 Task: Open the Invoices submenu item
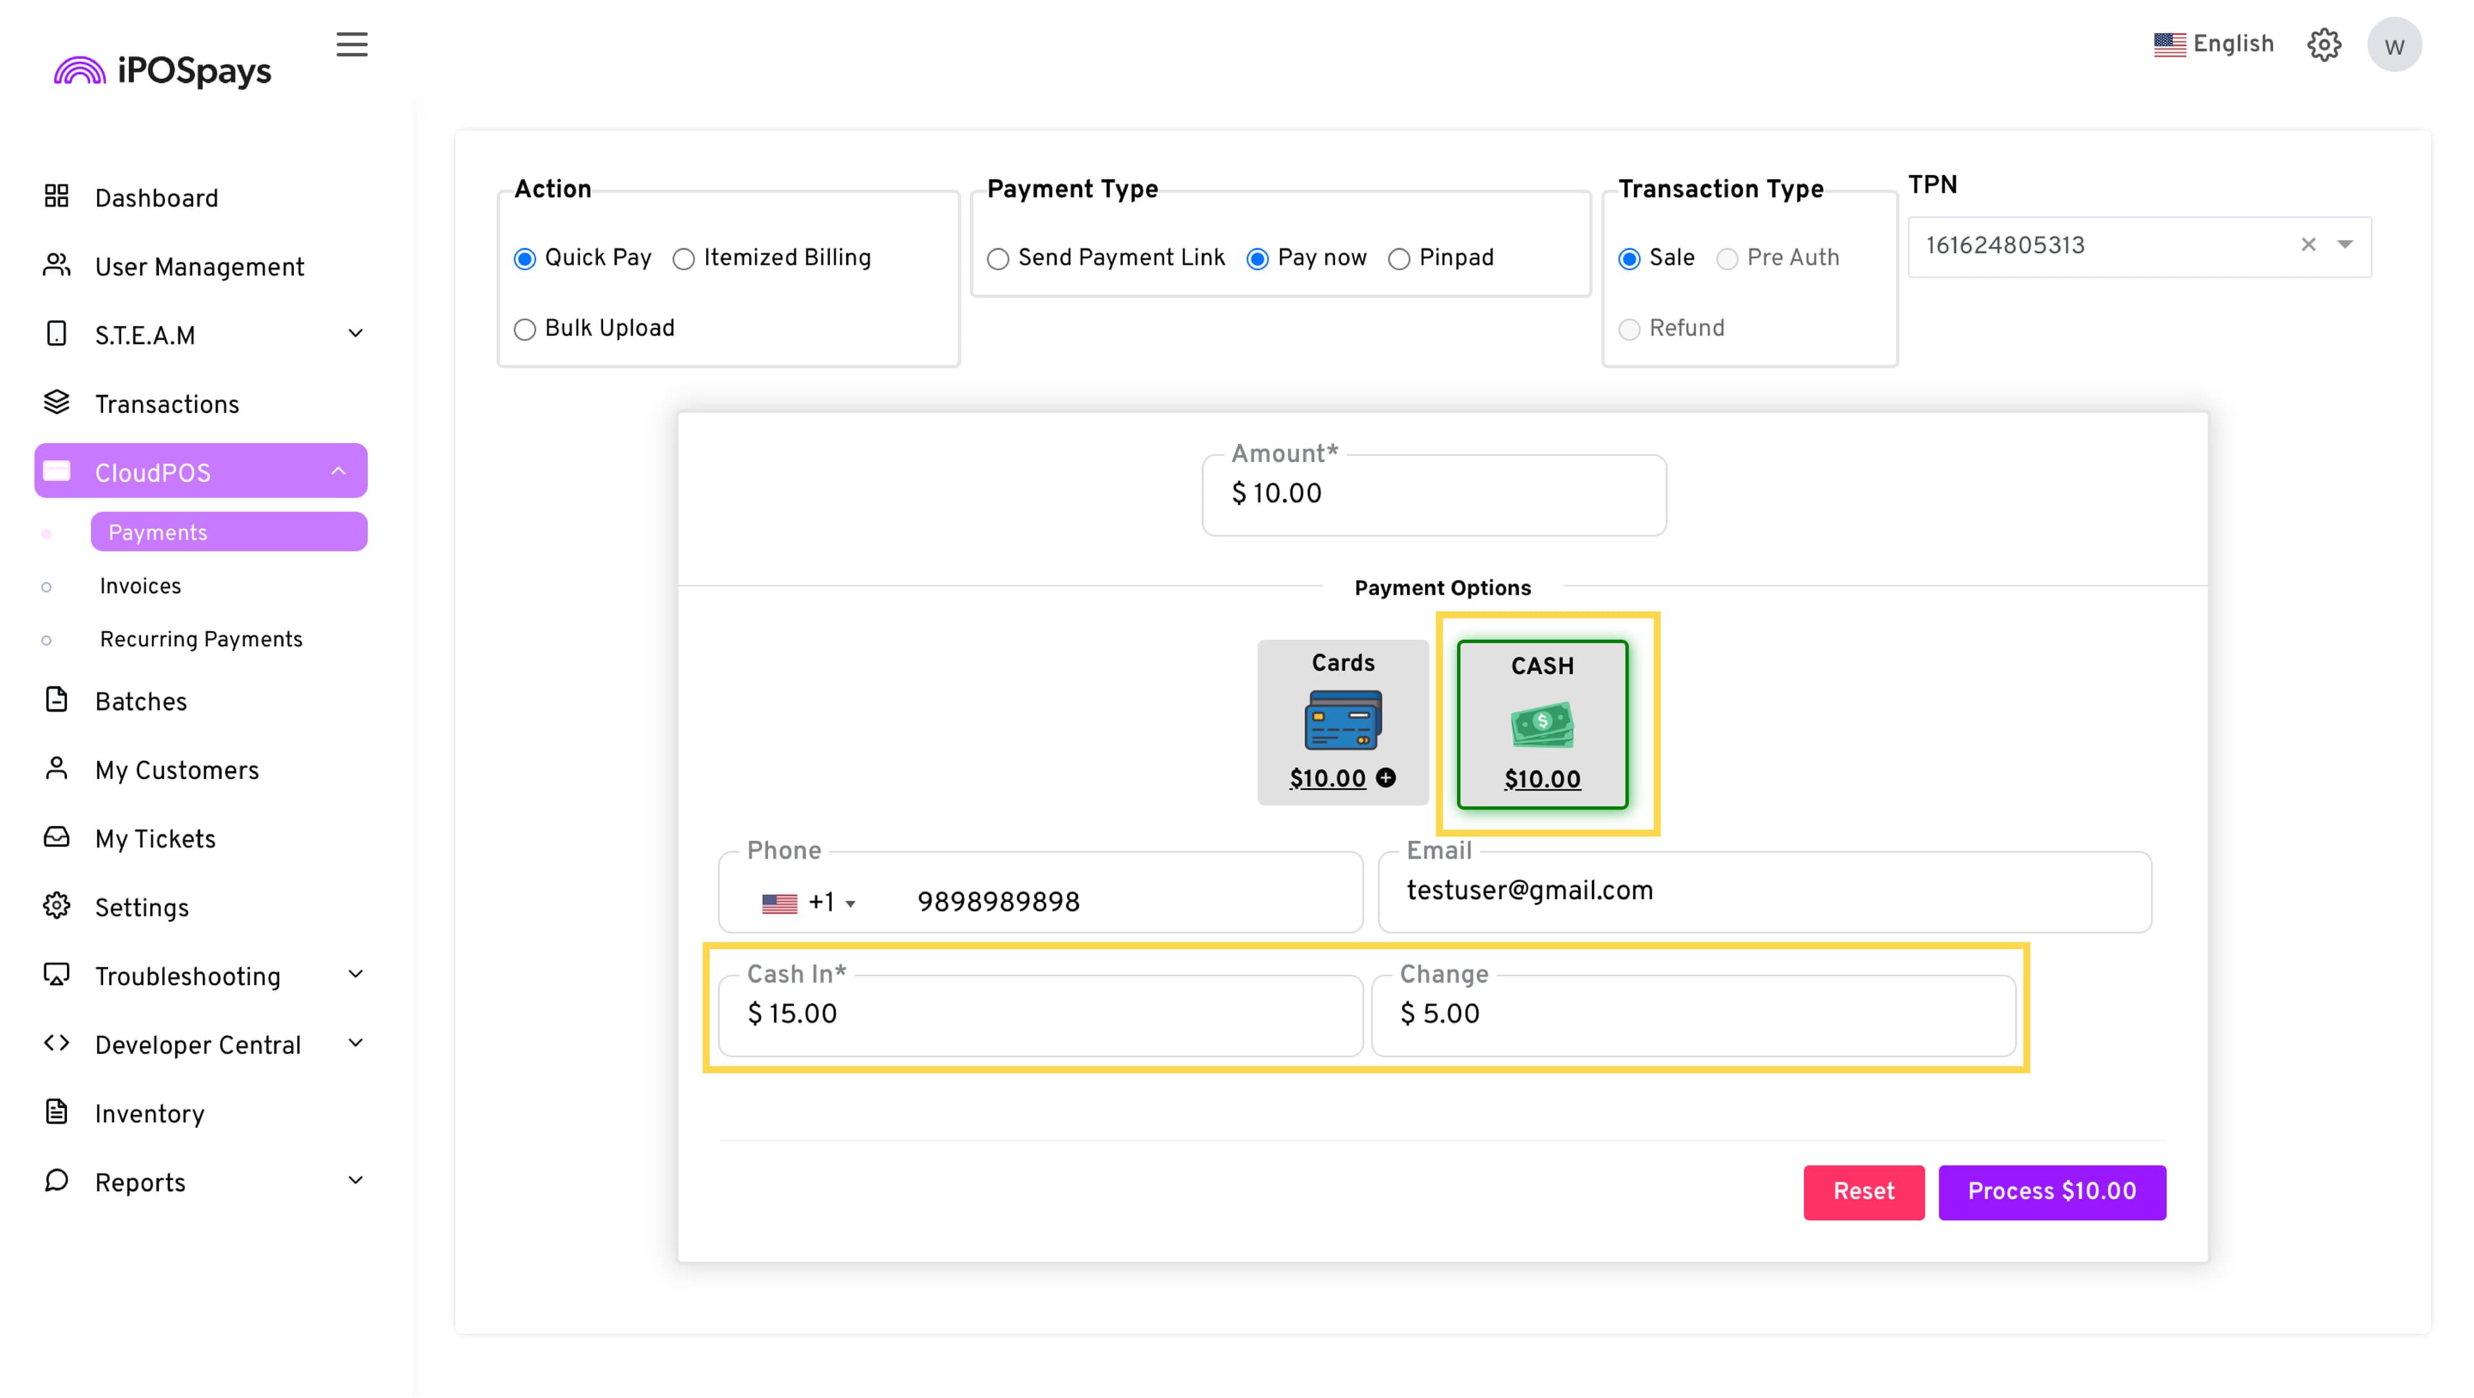point(140,586)
